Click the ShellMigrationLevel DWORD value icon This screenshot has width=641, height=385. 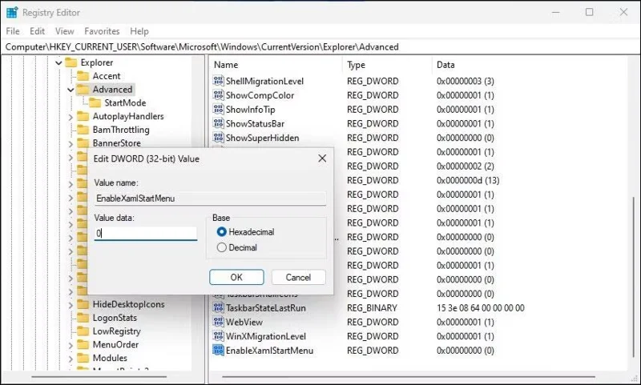coord(218,81)
